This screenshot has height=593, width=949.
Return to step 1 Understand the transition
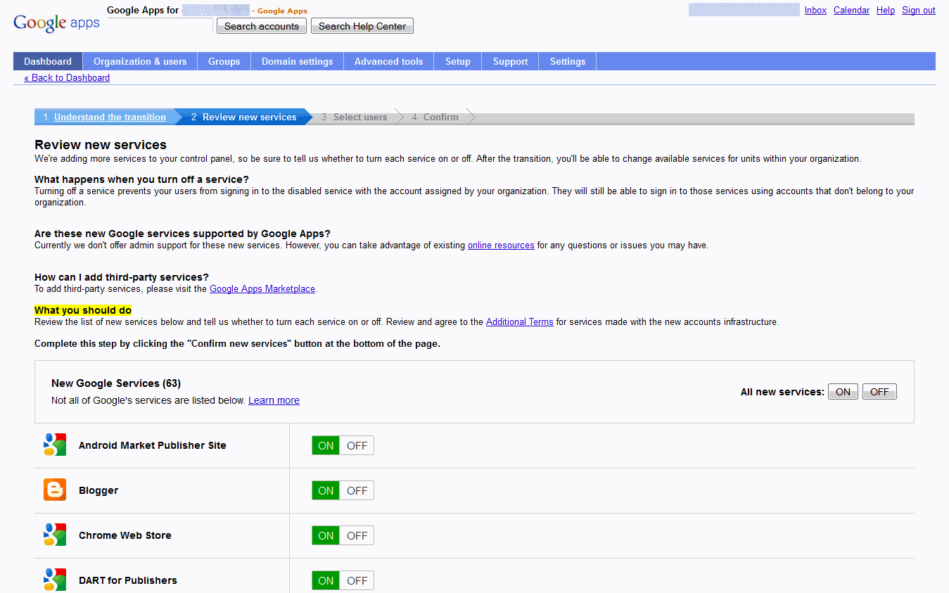point(110,117)
